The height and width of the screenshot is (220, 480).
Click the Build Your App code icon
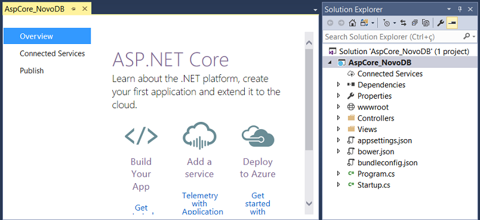click(141, 136)
